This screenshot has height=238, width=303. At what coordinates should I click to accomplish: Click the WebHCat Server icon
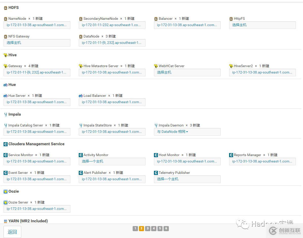coord(156,66)
